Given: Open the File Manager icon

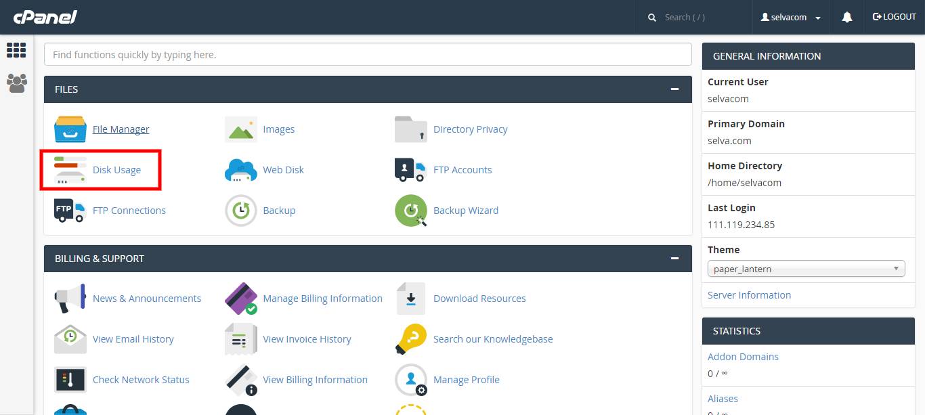Looking at the screenshot, I should (70, 129).
